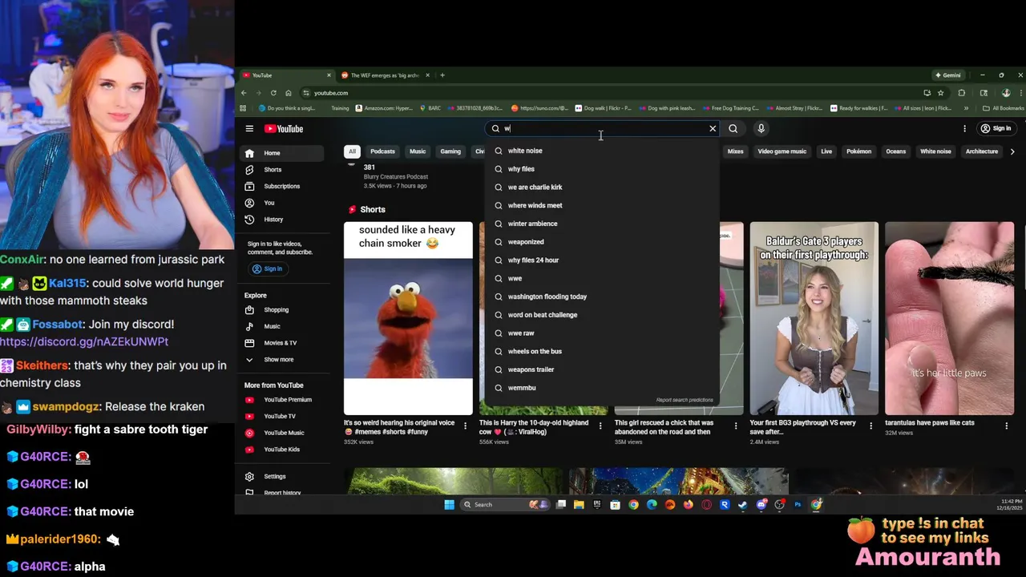1026x577 pixels.
Task: Choose the 'wheels on the bus' suggestion
Action: (x=602, y=351)
